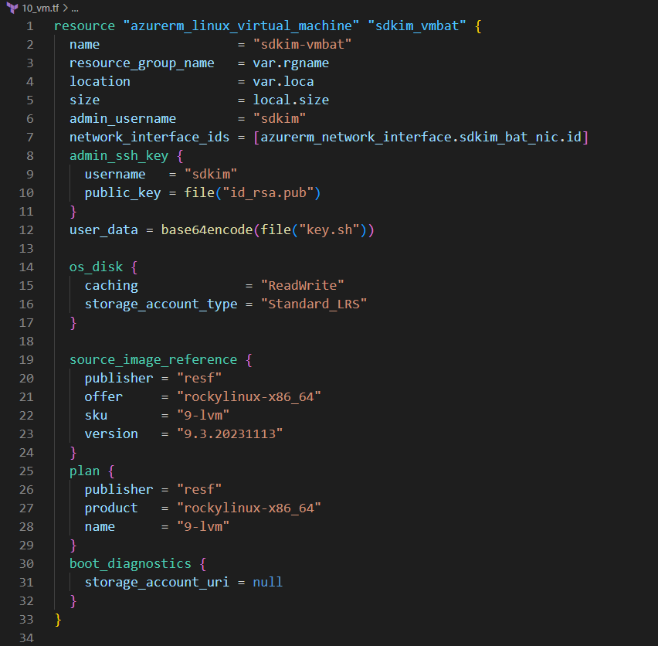
Task: Click the var.rgname value
Action: (291, 63)
